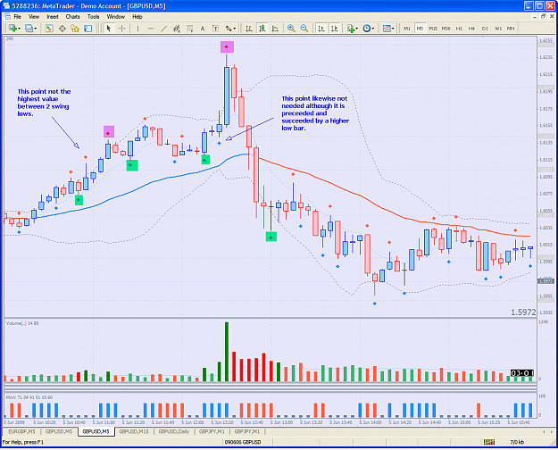The image size is (558, 450).
Task: Select the Text Label tool
Action: pos(215,29)
